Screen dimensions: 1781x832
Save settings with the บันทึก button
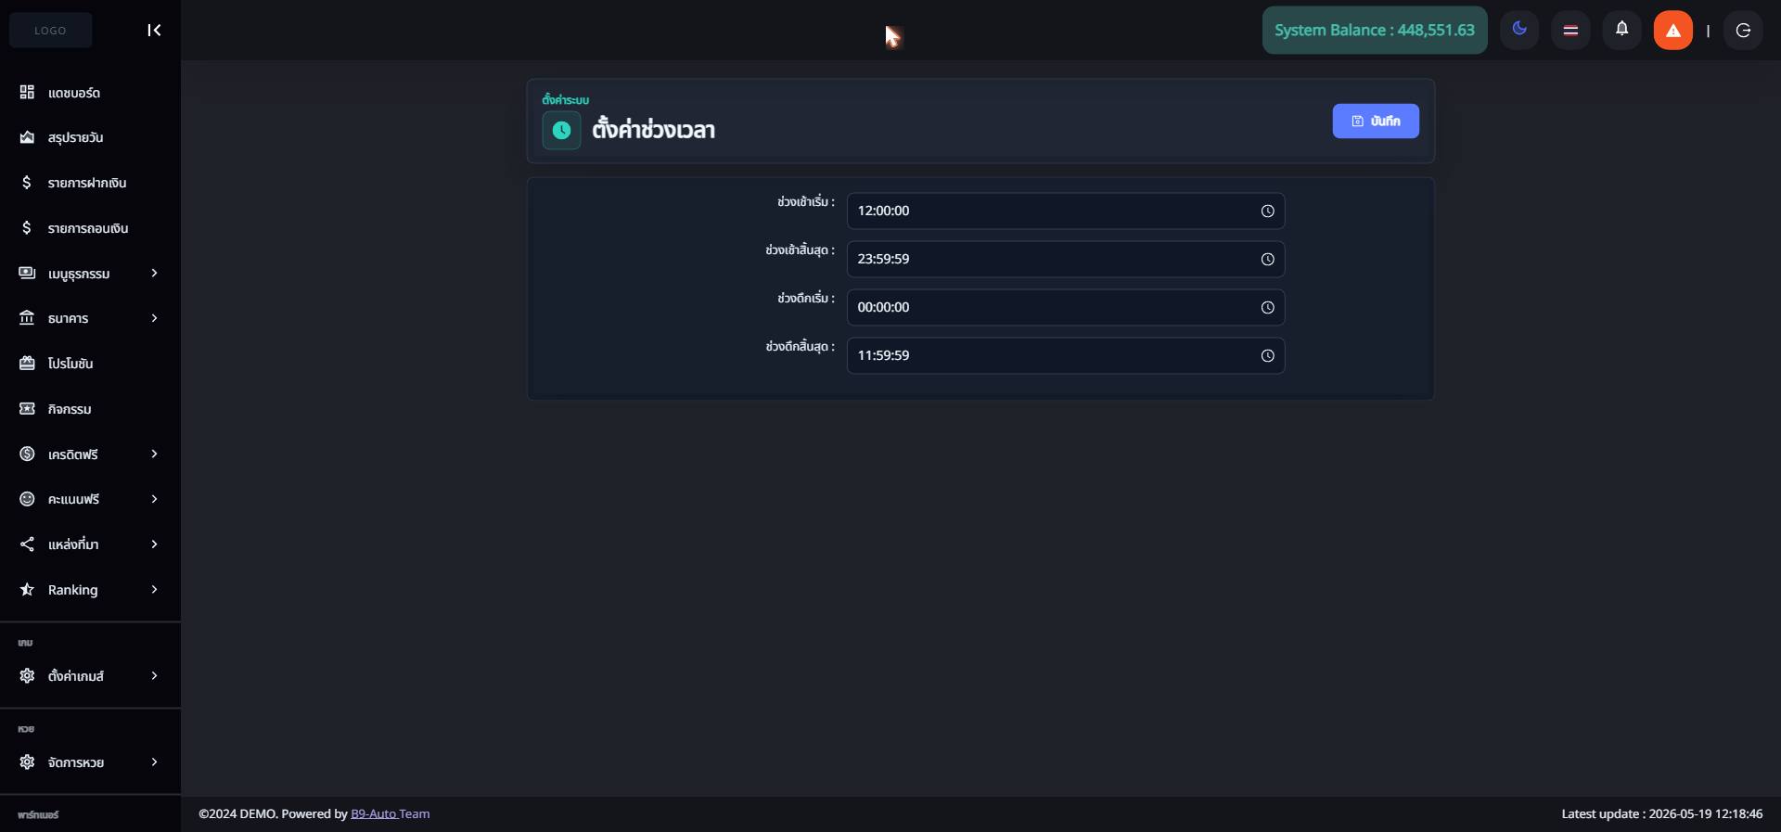point(1376,121)
